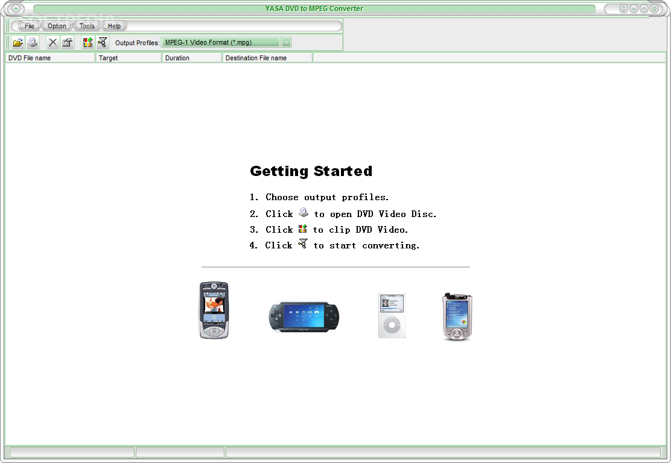Click the white iPod device image
The image size is (671, 463).
[x=392, y=315]
